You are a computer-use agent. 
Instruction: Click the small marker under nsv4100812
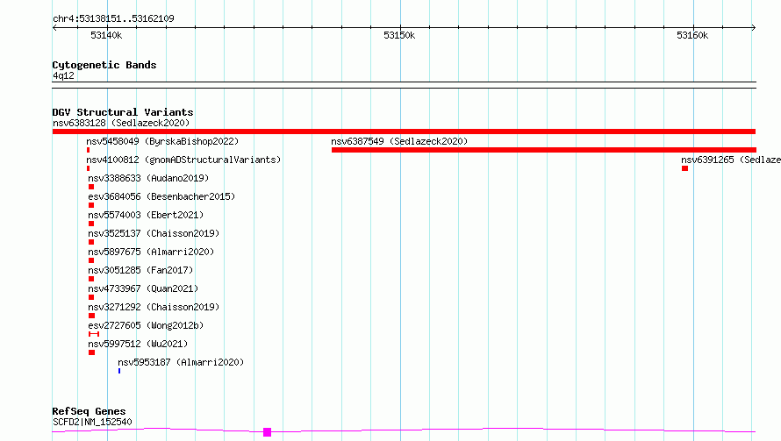88,168
